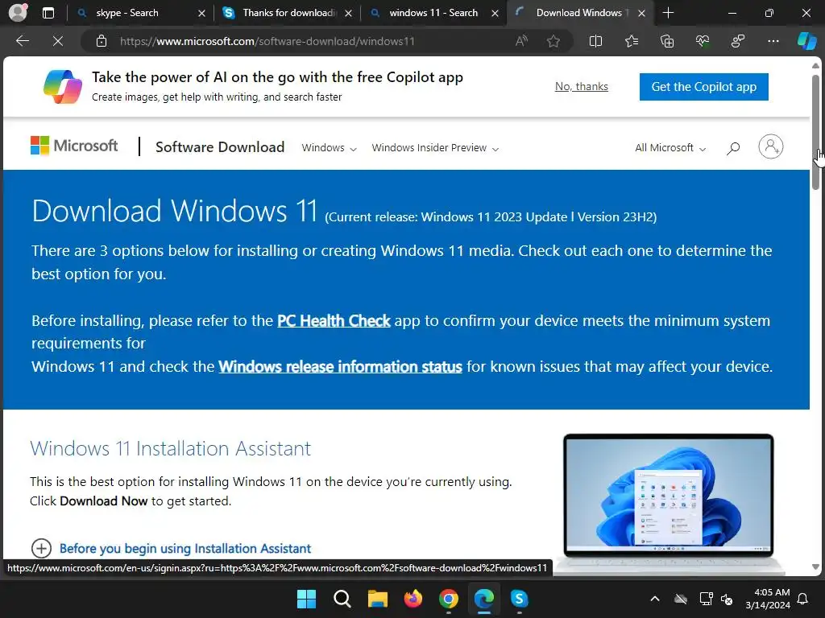Expand the Windows dropdown menu
Viewport: 825px width, 618px height.
[x=329, y=148]
